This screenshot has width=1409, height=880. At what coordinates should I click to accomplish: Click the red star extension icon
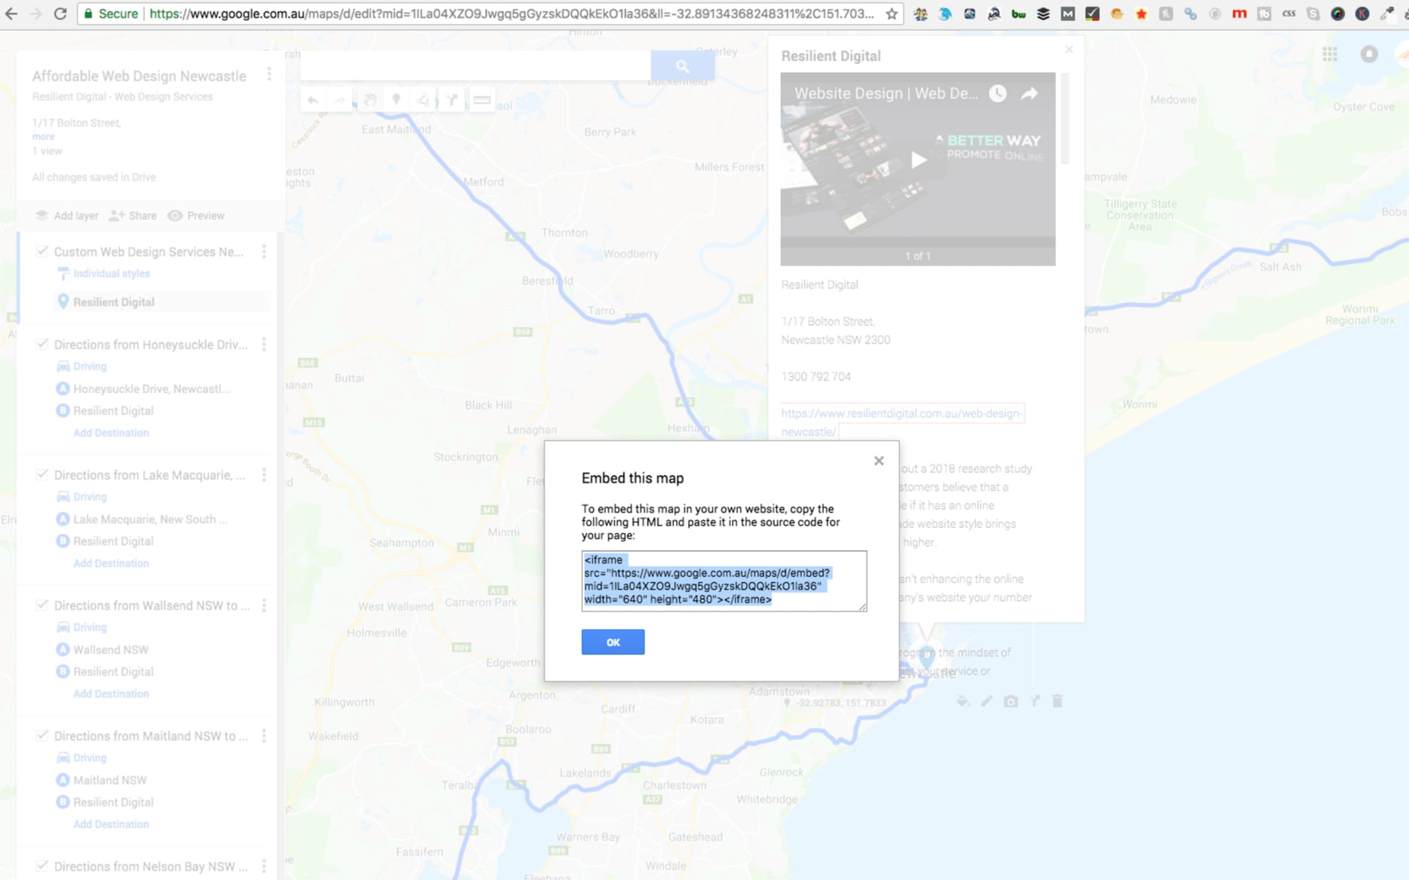1141,14
